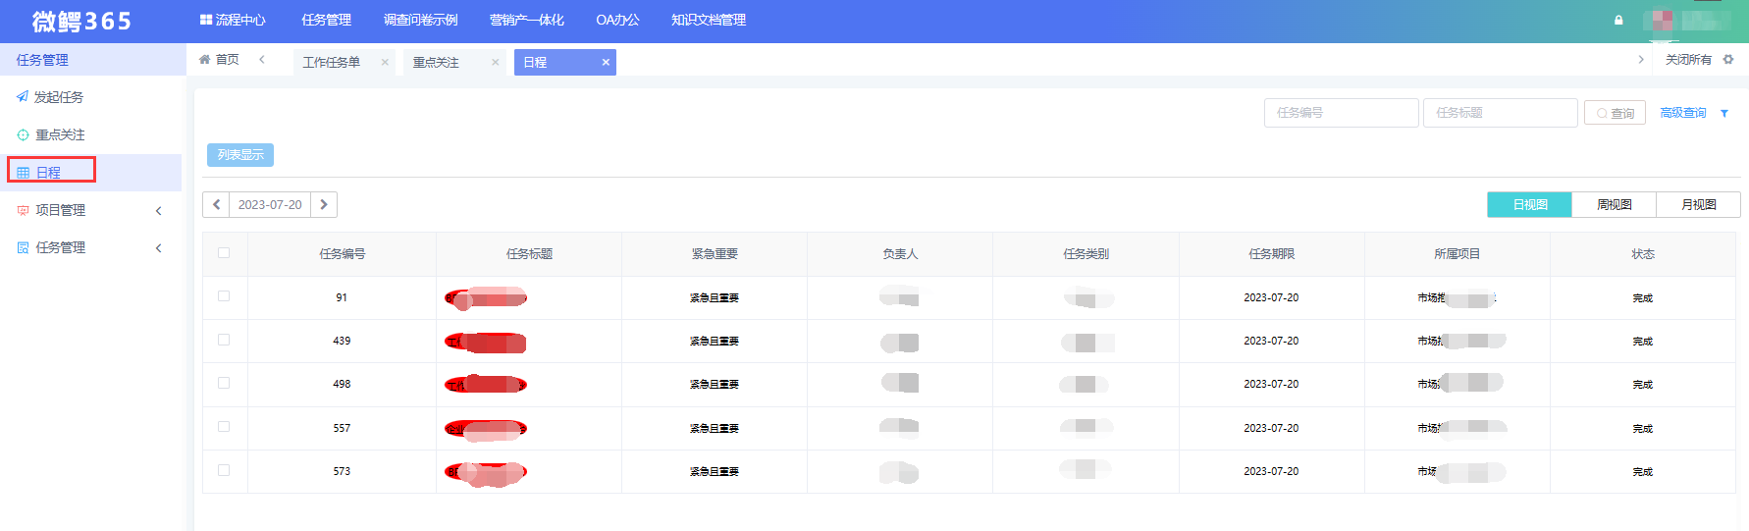1749x531 pixels.
Task: Click the 列表显示 button
Action: coord(240,155)
